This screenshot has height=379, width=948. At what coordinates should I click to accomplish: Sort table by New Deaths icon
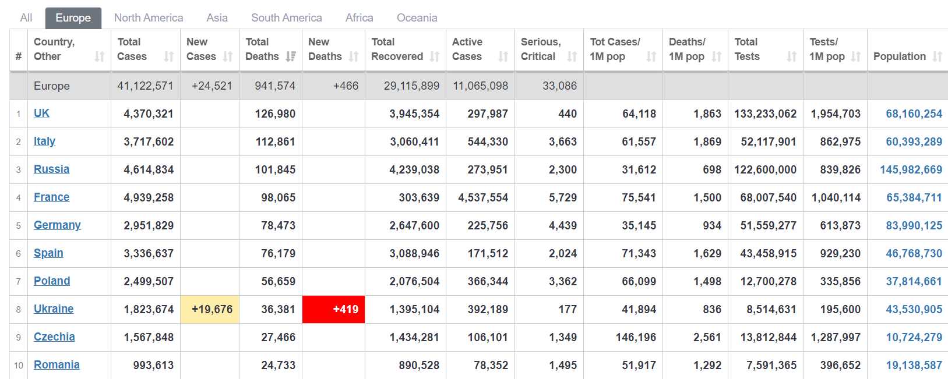pyautogui.click(x=354, y=56)
